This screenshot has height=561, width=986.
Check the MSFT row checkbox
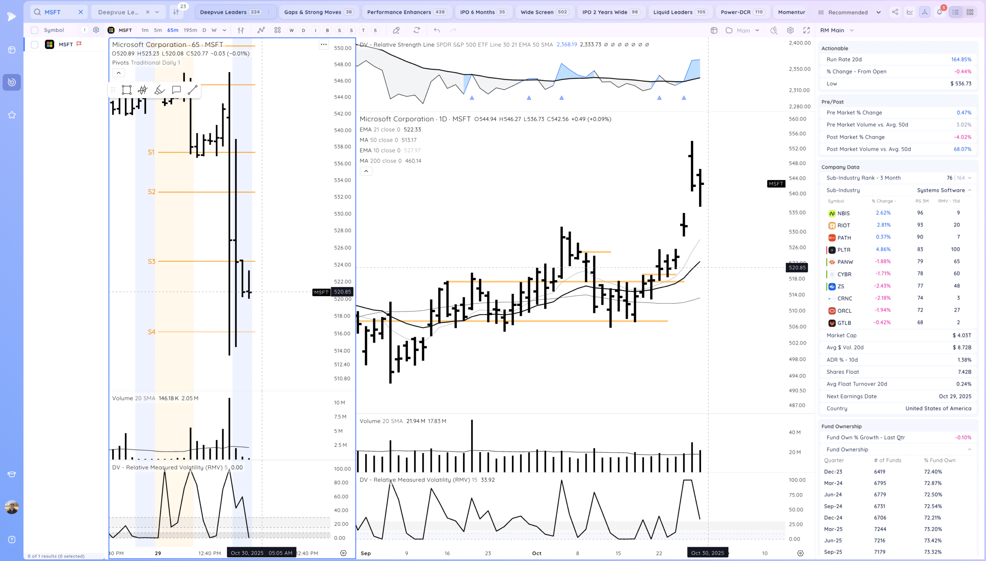pyautogui.click(x=35, y=44)
